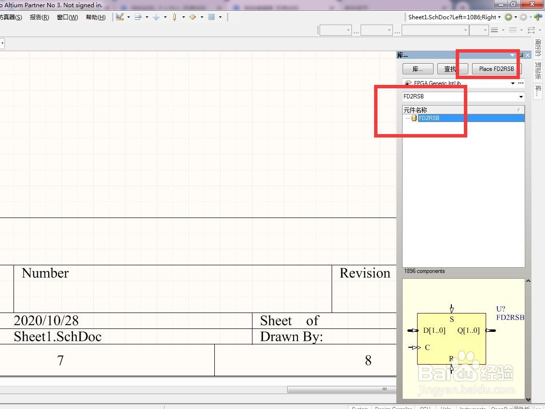The height and width of the screenshot is (409, 545).
Task: Select the digital device component tool
Action: click(174, 17)
